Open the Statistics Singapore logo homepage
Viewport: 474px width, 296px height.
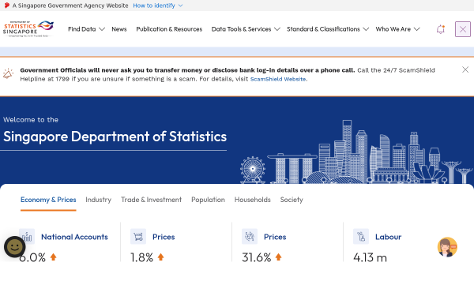[28, 29]
